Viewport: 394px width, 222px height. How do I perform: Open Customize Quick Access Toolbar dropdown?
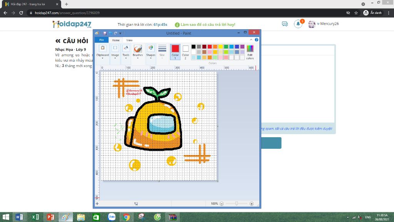click(x=120, y=33)
